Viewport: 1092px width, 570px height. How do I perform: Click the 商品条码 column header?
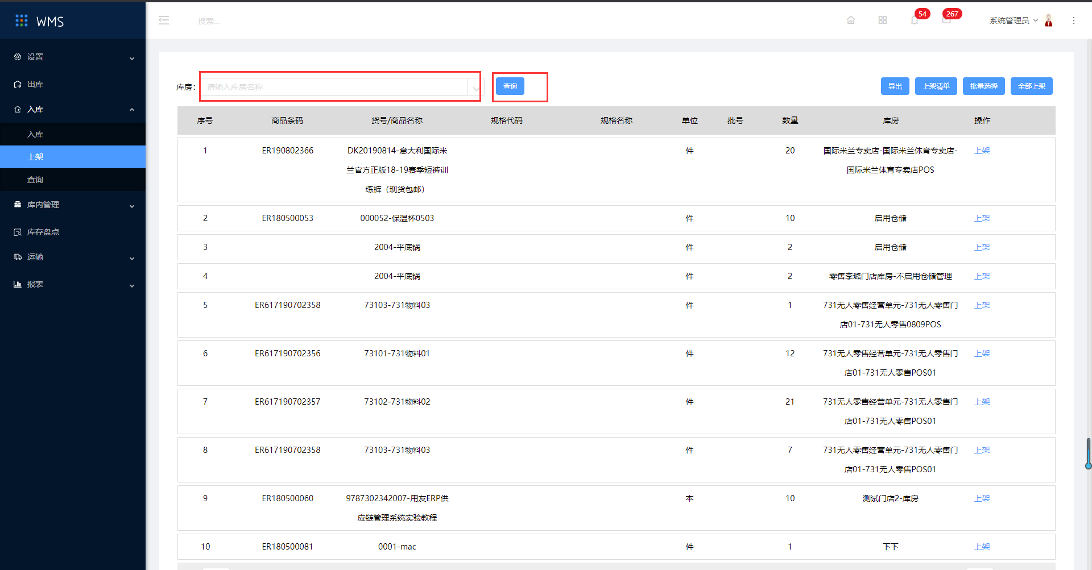pos(287,120)
